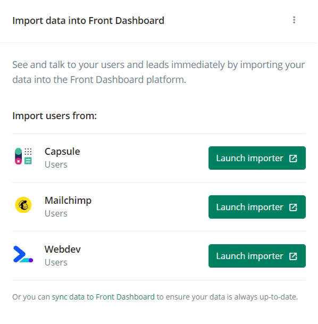Click the Users label under Webdev

pyautogui.click(x=56, y=262)
